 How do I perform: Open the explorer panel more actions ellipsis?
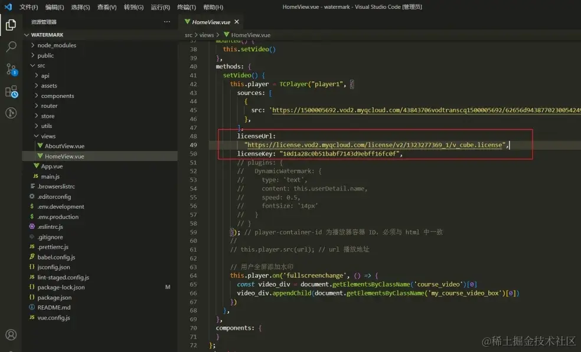(167, 22)
